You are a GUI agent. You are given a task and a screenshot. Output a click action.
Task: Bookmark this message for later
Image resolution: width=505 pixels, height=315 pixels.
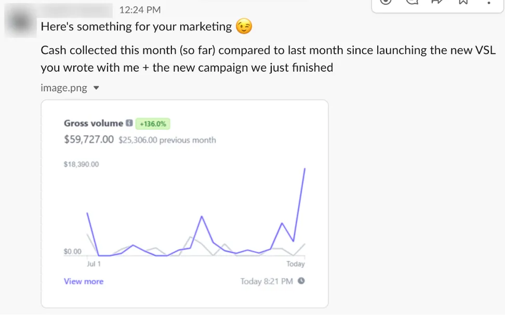tap(463, 2)
